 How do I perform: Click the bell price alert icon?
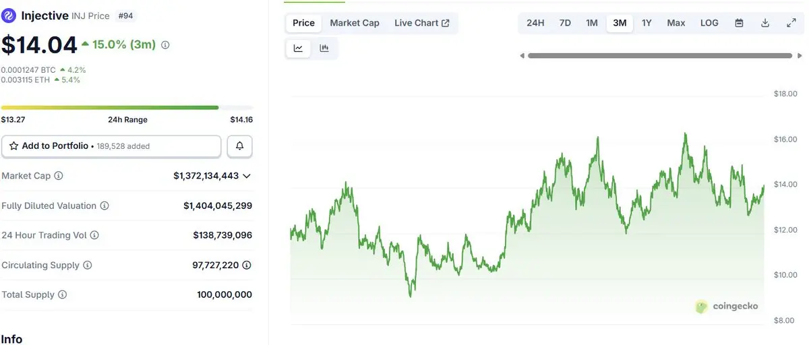point(239,146)
